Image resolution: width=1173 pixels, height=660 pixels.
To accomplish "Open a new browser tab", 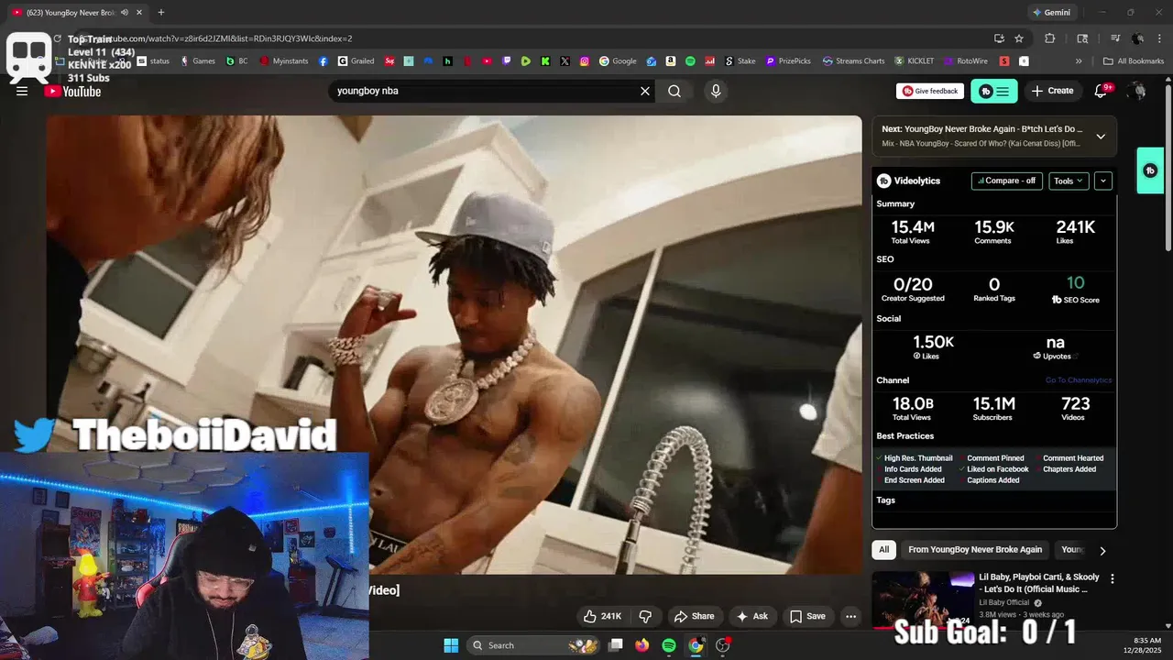I will click(x=161, y=12).
